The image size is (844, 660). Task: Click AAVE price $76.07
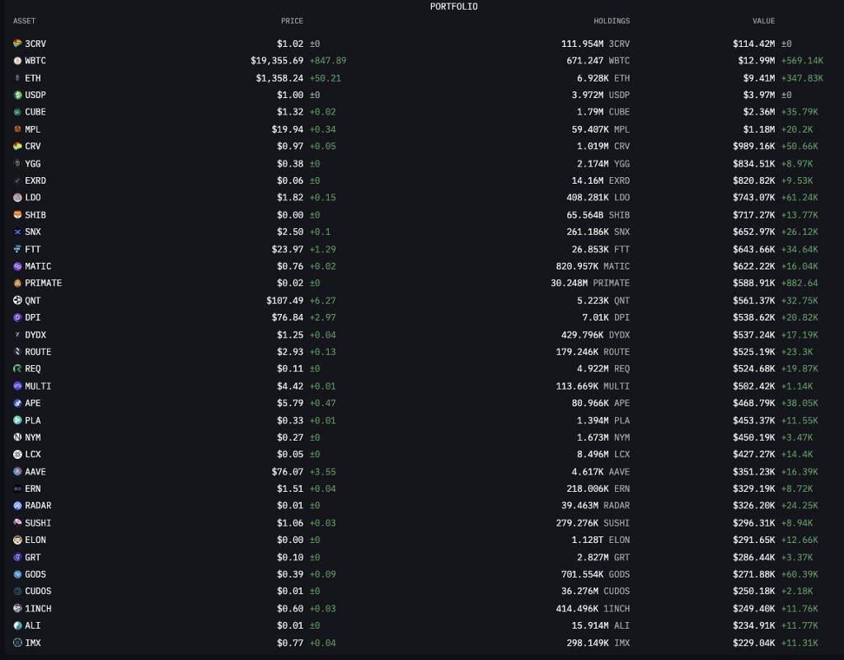[x=288, y=471]
